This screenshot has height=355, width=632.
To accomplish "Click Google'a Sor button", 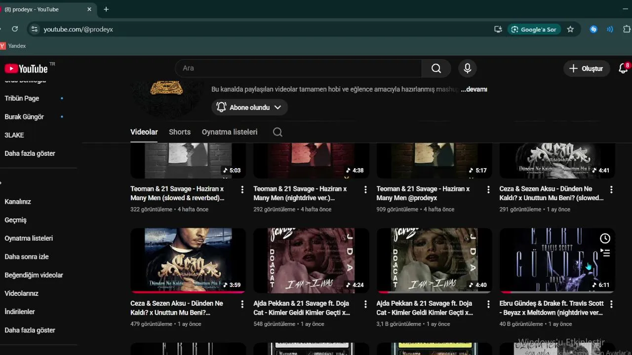I will point(534,29).
